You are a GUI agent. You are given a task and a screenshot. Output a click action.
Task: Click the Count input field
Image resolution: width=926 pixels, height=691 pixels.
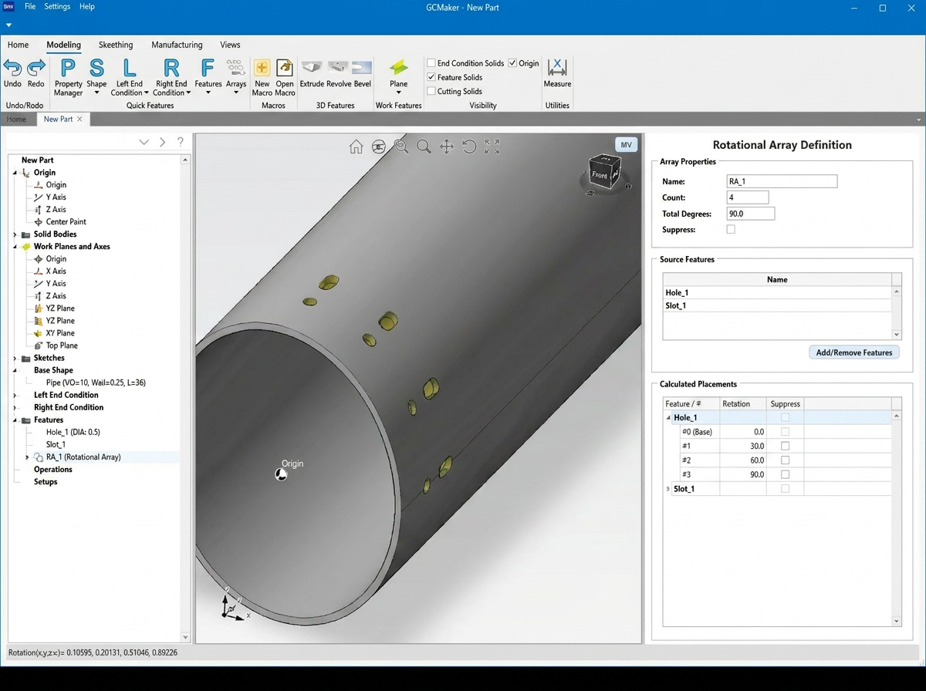748,197
